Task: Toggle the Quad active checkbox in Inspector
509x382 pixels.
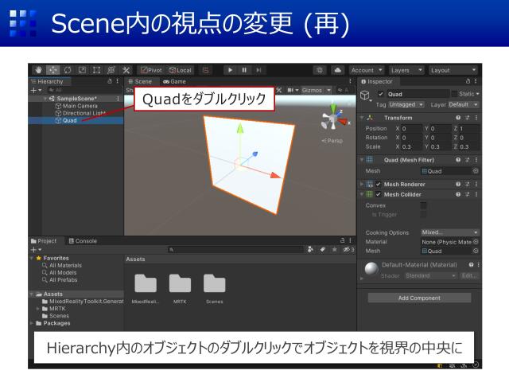Action: point(380,94)
